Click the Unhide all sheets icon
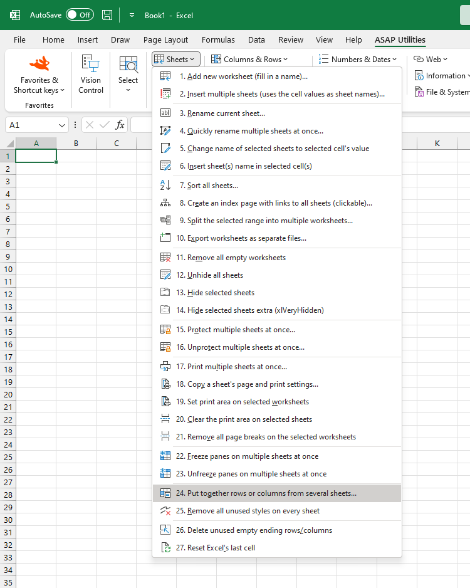470x588 pixels. (165, 275)
